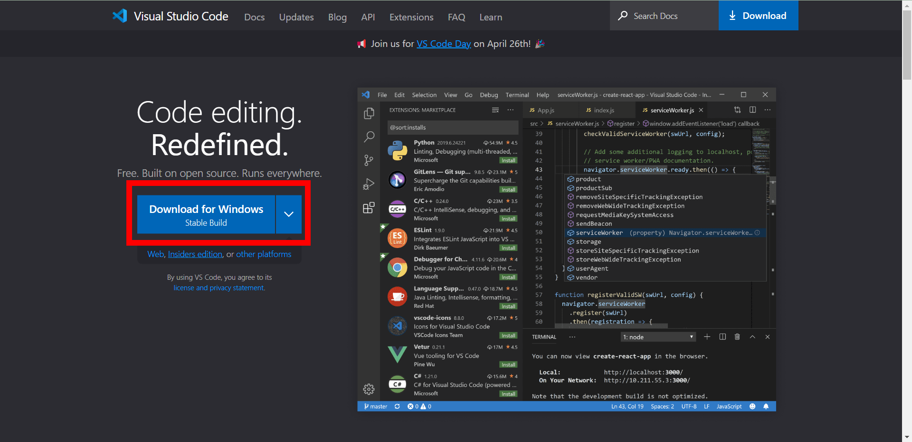The height and width of the screenshot is (442, 912).
Task: Select the TERMINAL panel tab
Action: pyautogui.click(x=544, y=337)
